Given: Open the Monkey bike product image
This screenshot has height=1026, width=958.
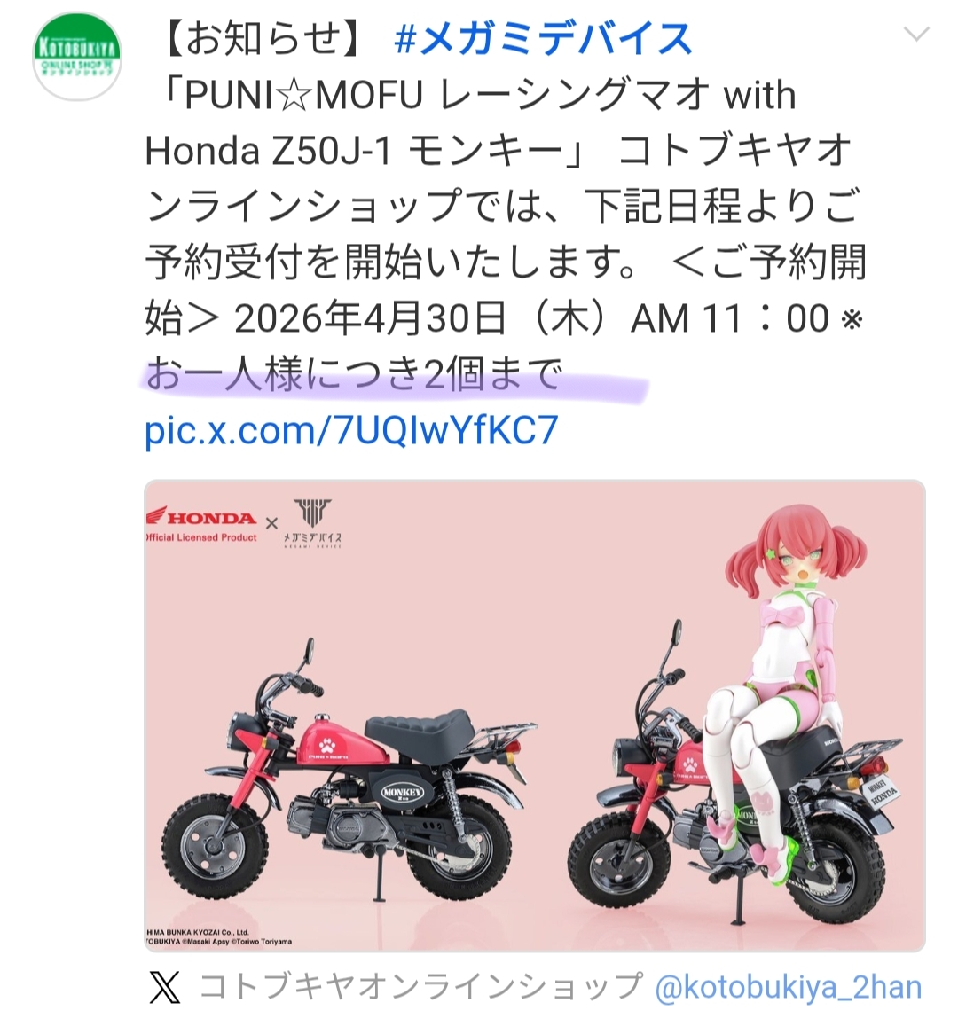Looking at the screenshot, I should click(535, 716).
